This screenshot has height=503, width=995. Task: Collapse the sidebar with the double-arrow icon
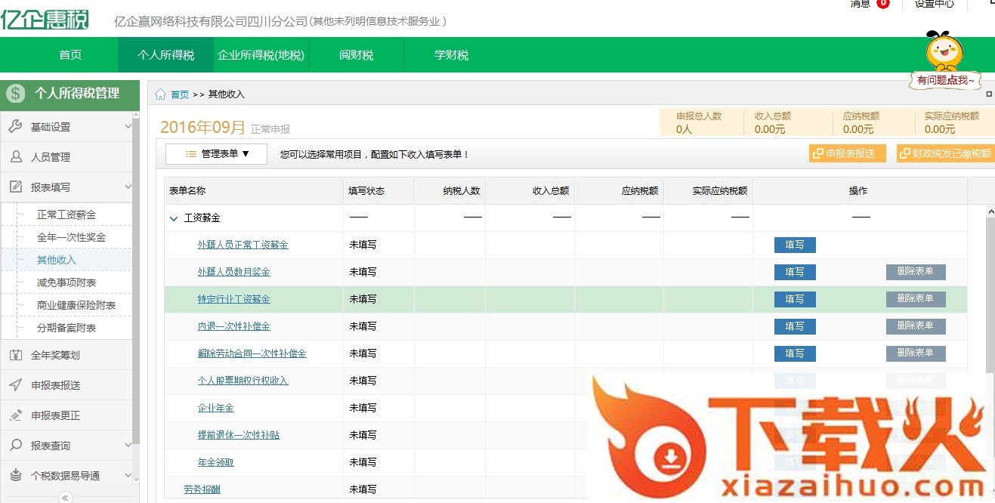tap(66, 497)
